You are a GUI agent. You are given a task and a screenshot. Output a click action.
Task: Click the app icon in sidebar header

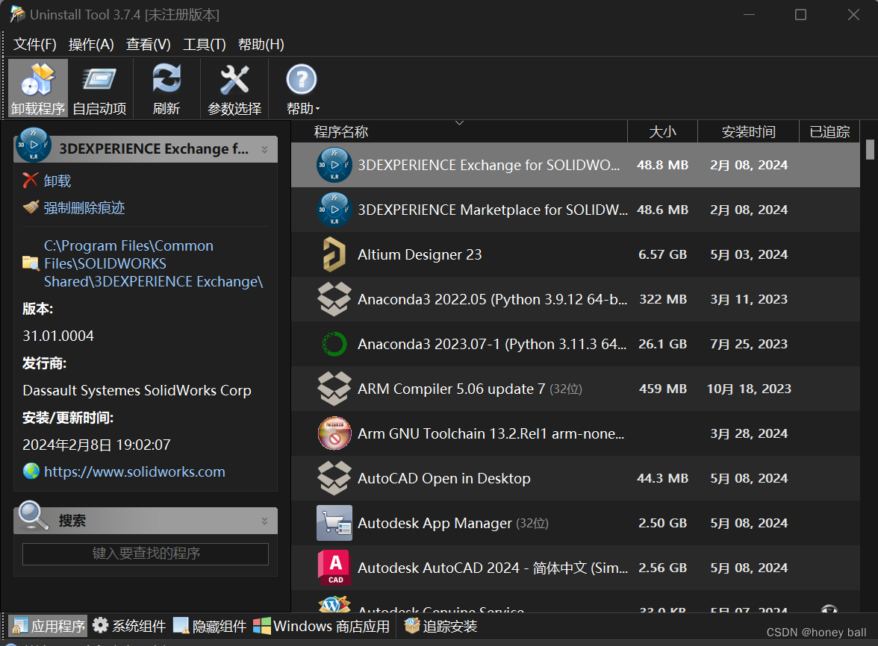34,144
